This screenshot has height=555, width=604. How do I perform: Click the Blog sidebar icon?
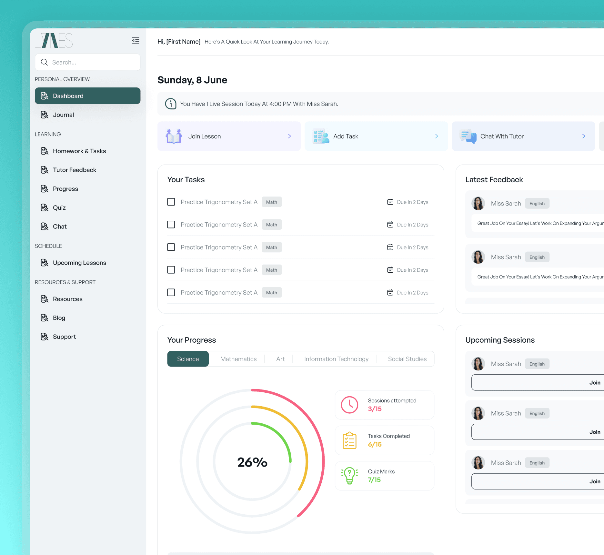tap(45, 318)
